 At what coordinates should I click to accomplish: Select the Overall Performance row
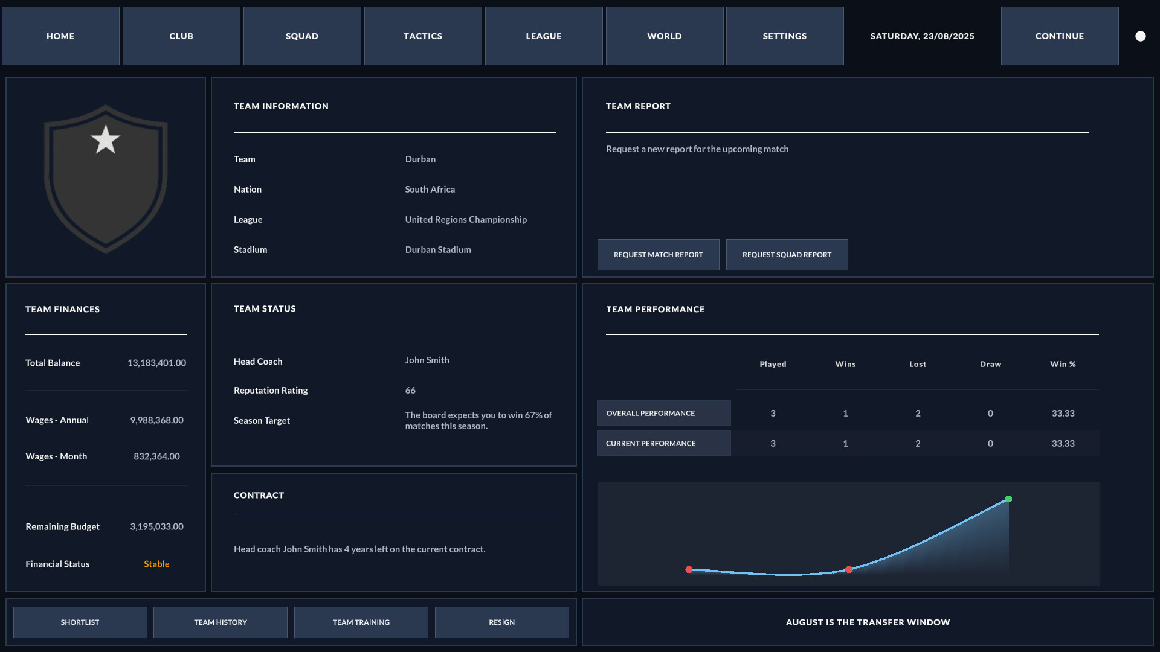(848, 413)
